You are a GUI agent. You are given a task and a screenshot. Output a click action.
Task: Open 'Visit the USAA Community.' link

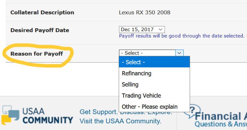[x=120, y=121]
